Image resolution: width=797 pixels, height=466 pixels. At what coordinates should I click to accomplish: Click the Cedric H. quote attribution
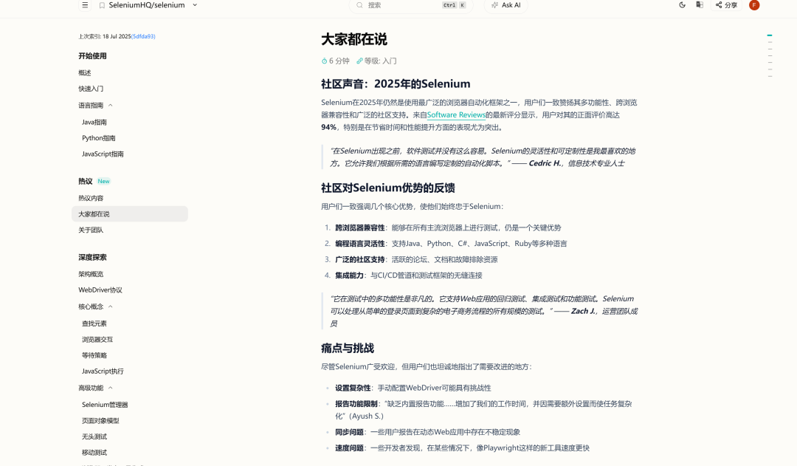pos(545,163)
